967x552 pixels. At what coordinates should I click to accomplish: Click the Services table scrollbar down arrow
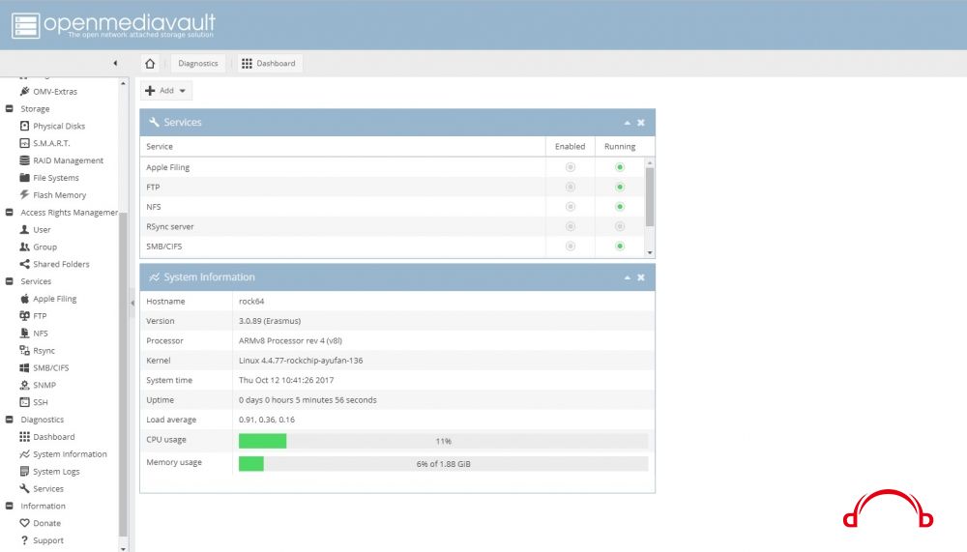tap(650, 253)
